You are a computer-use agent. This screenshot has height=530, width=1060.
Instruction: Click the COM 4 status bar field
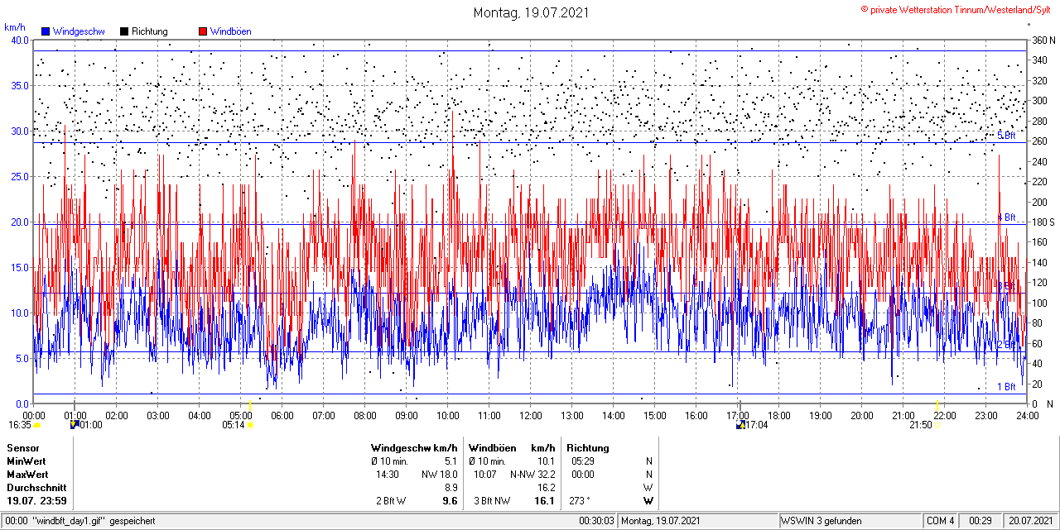(941, 521)
